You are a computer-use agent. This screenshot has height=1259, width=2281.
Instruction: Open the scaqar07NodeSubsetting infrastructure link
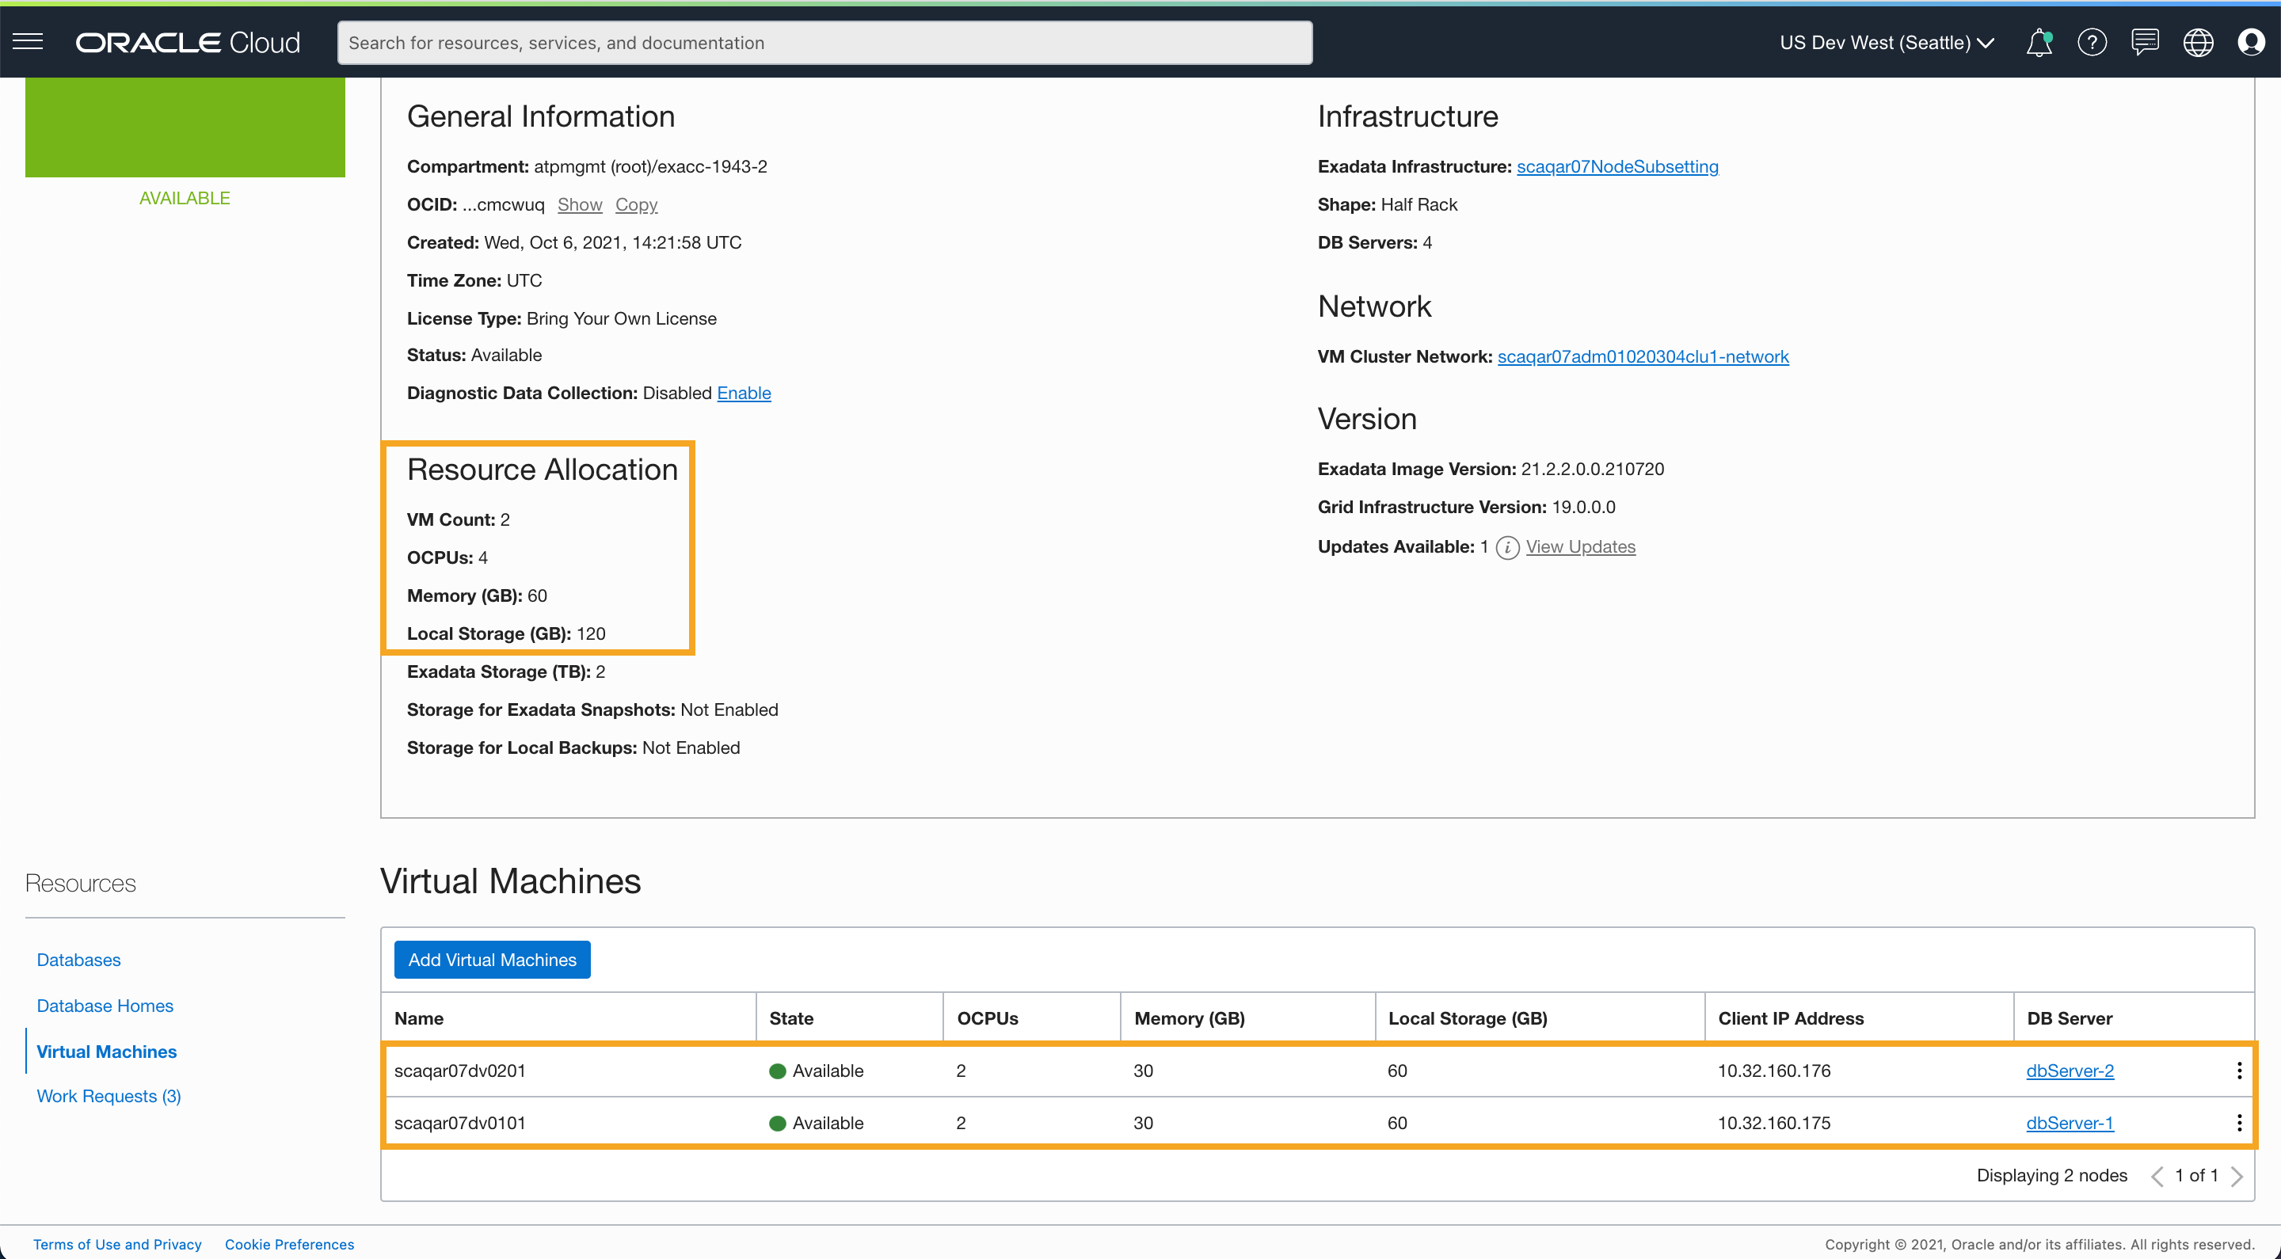click(x=1616, y=166)
